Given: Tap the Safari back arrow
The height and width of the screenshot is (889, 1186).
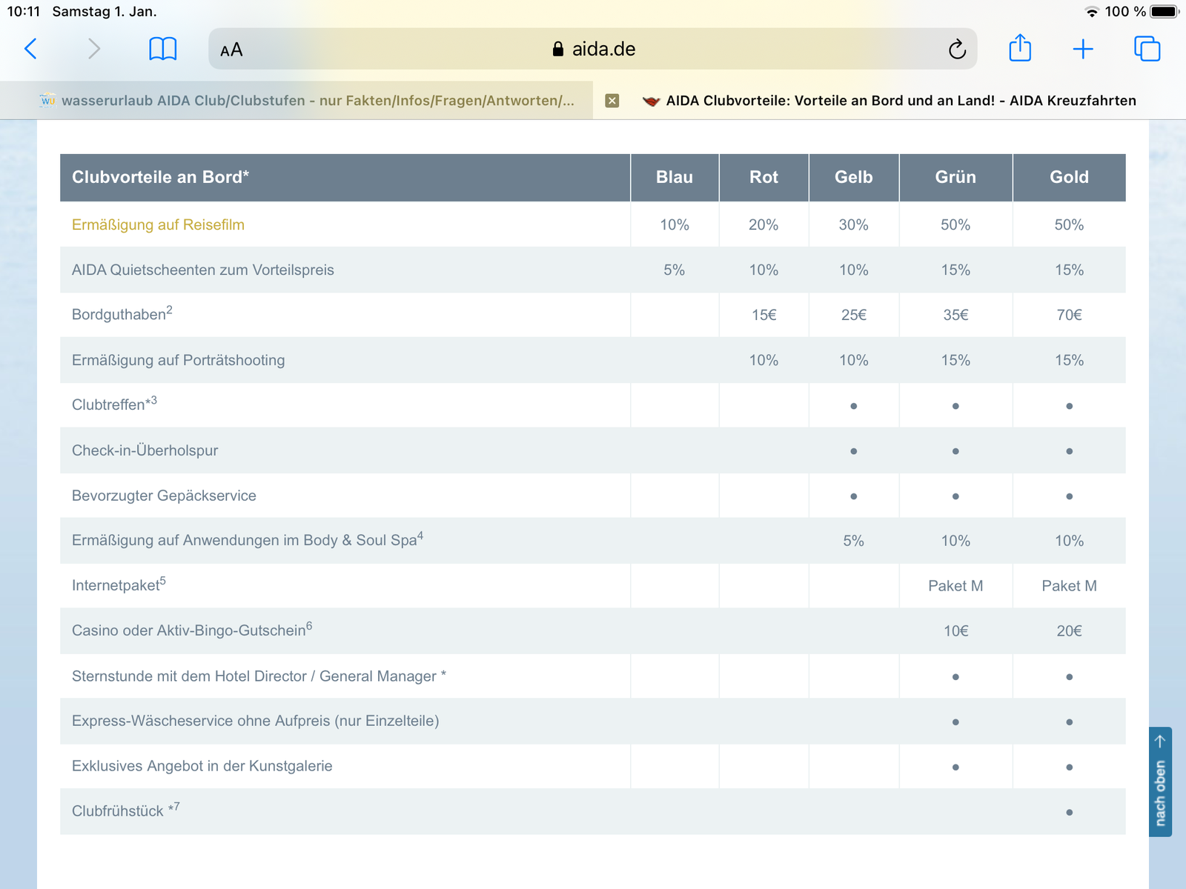Looking at the screenshot, I should [x=30, y=50].
